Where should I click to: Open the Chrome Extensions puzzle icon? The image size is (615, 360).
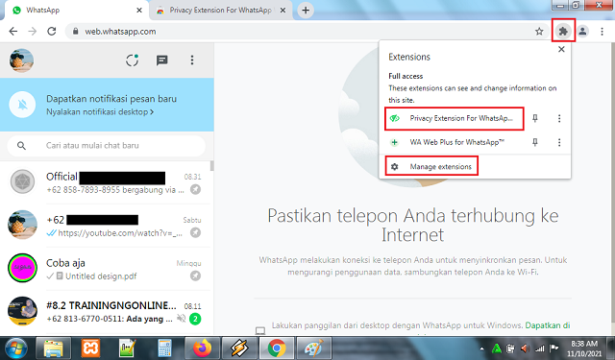[x=563, y=31]
